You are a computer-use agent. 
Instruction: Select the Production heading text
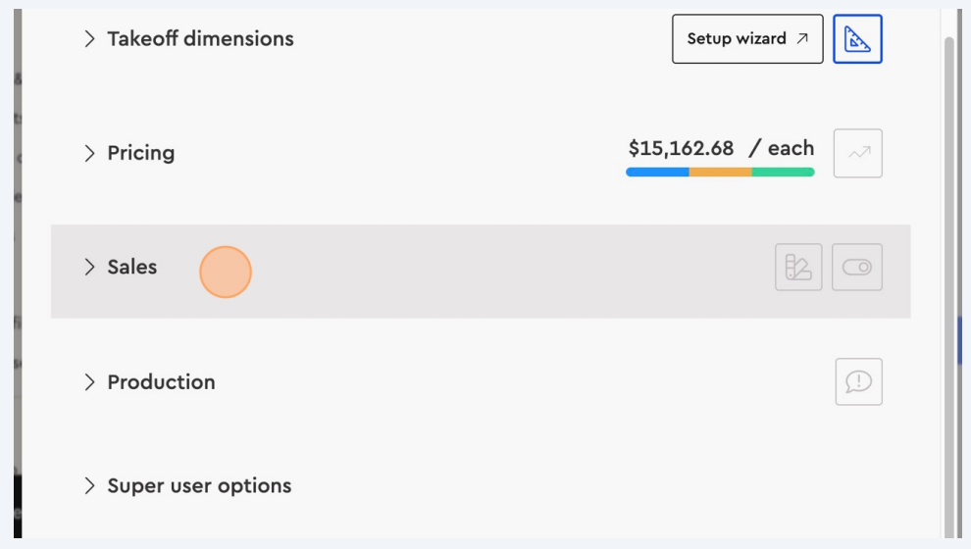pos(161,382)
